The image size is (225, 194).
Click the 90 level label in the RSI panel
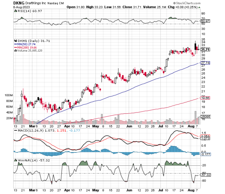203,14
